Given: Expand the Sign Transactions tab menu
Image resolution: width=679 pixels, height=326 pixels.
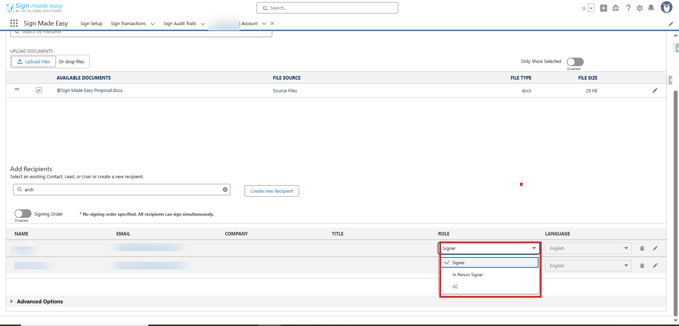Looking at the screenshot, I should click(x=153, y=24).
